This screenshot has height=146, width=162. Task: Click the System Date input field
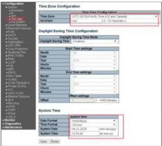84,129
